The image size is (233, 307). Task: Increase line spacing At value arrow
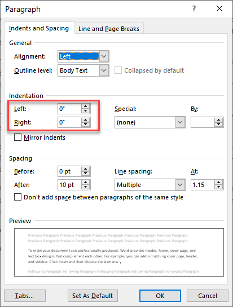[x=219, y=183]
